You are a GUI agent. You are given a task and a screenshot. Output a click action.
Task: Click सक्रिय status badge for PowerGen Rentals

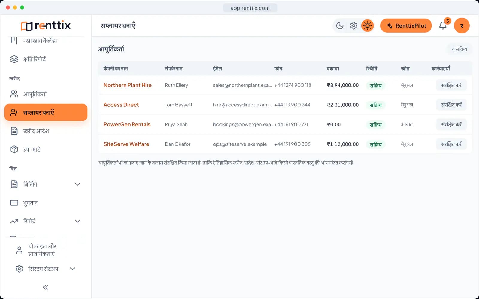tap(375, 125)
